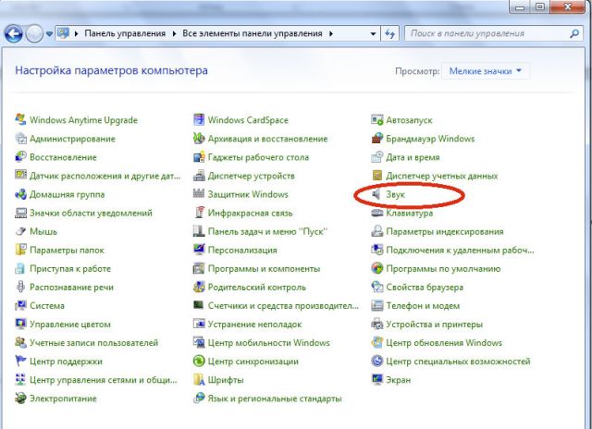Open Диспетчер учетных данных link
Image resolution: width=592 pixels, height=429 pixels.
pos(442,176)
